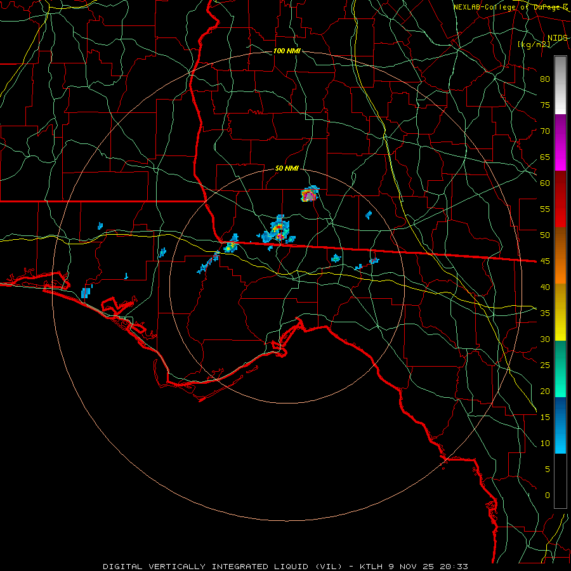
Task: Click the "15" value on the color scale
Action: point(545,417)
